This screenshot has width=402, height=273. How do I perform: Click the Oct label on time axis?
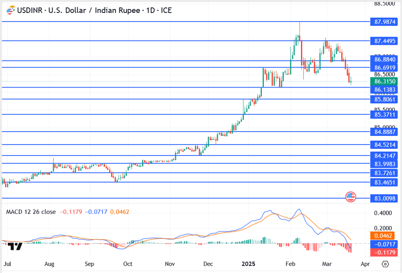click(128, 264)
